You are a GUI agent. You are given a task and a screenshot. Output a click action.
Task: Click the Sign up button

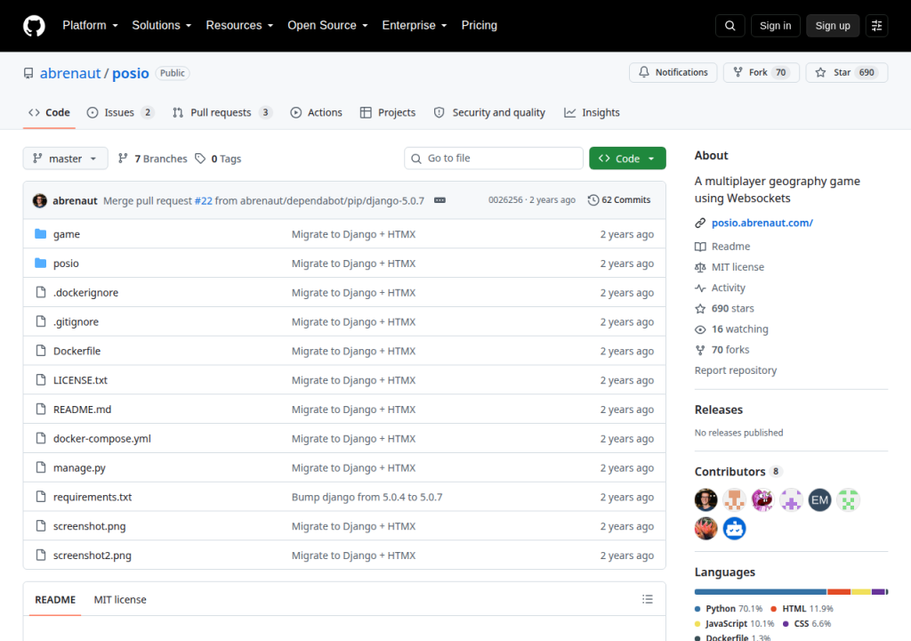click(x=833, y=26)
